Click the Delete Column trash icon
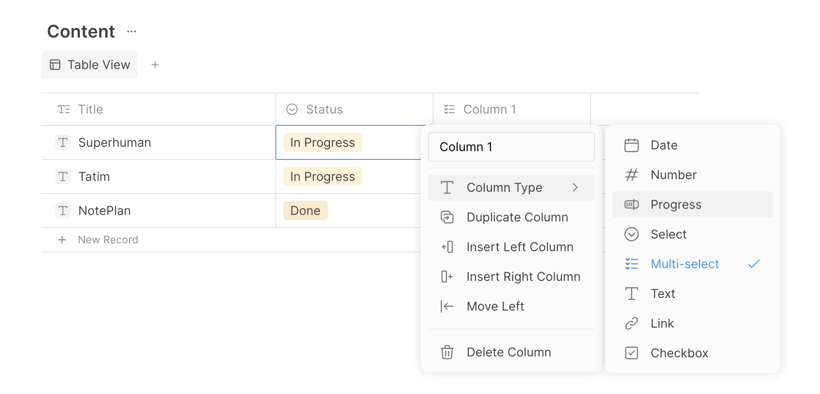 click(446, 352)
